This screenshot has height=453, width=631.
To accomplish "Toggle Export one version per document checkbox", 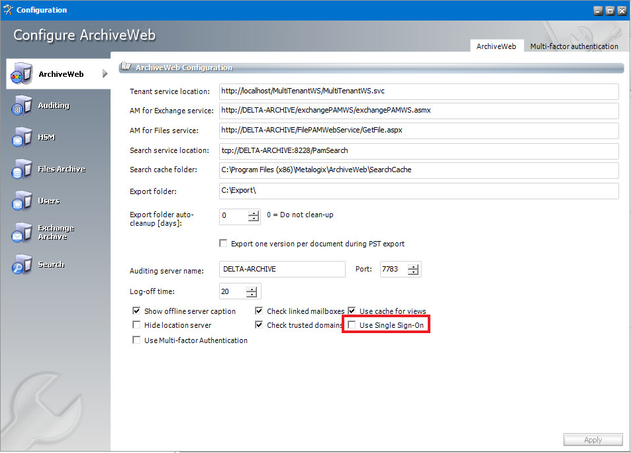I will [x=223, y=243].
